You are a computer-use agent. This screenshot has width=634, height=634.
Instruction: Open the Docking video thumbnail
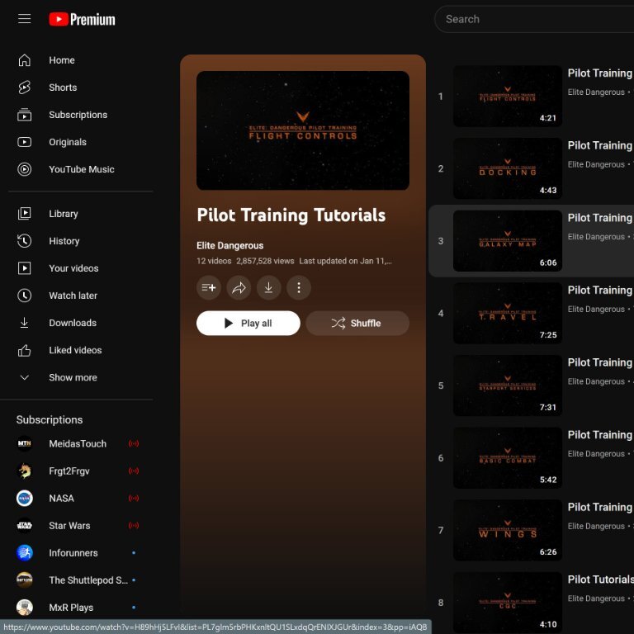click(x=507, y=168)
